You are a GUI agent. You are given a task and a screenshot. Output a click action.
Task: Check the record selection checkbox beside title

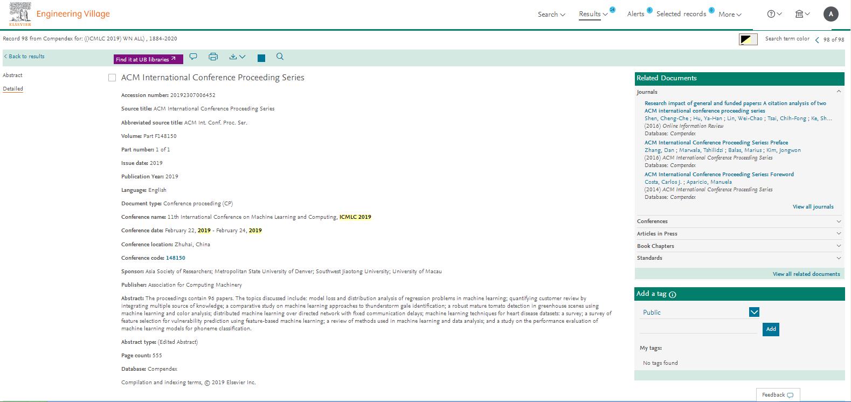(x=112, y=78)
